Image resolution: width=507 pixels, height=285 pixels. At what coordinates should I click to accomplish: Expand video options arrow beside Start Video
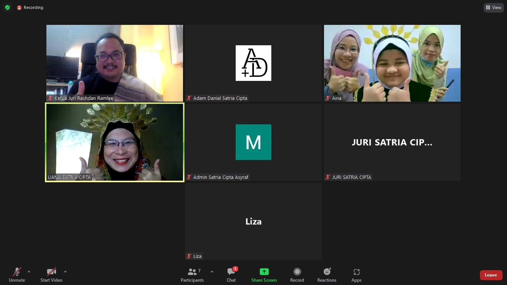point(65,272)
